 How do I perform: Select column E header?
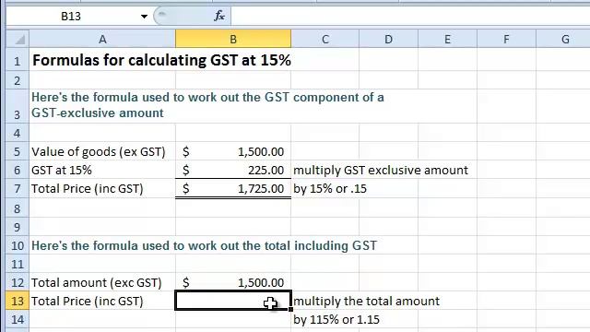click(447, 39)
